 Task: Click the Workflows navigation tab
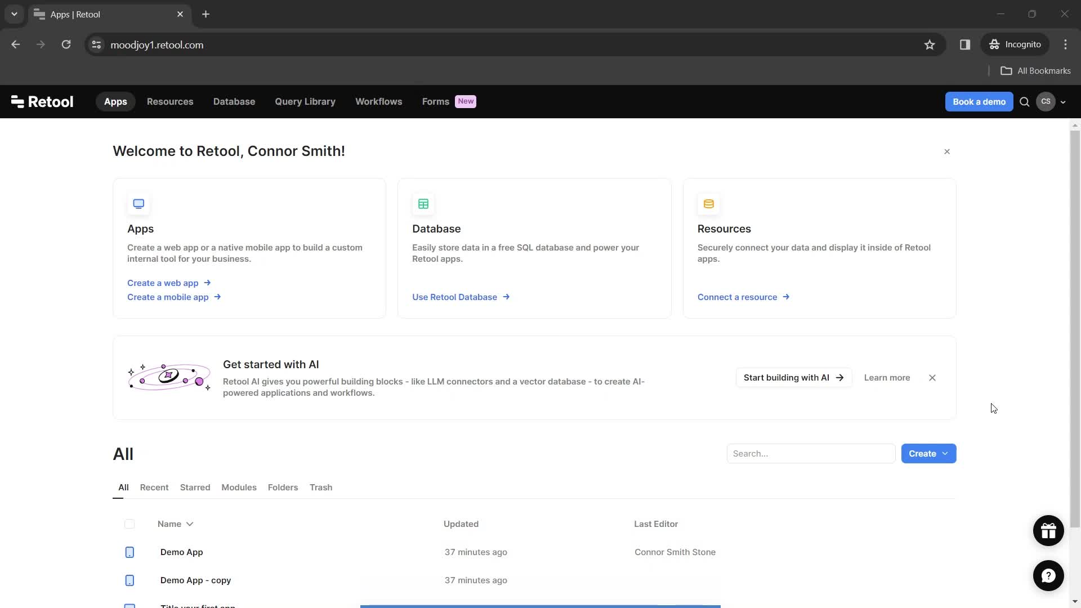click(379, 101)
